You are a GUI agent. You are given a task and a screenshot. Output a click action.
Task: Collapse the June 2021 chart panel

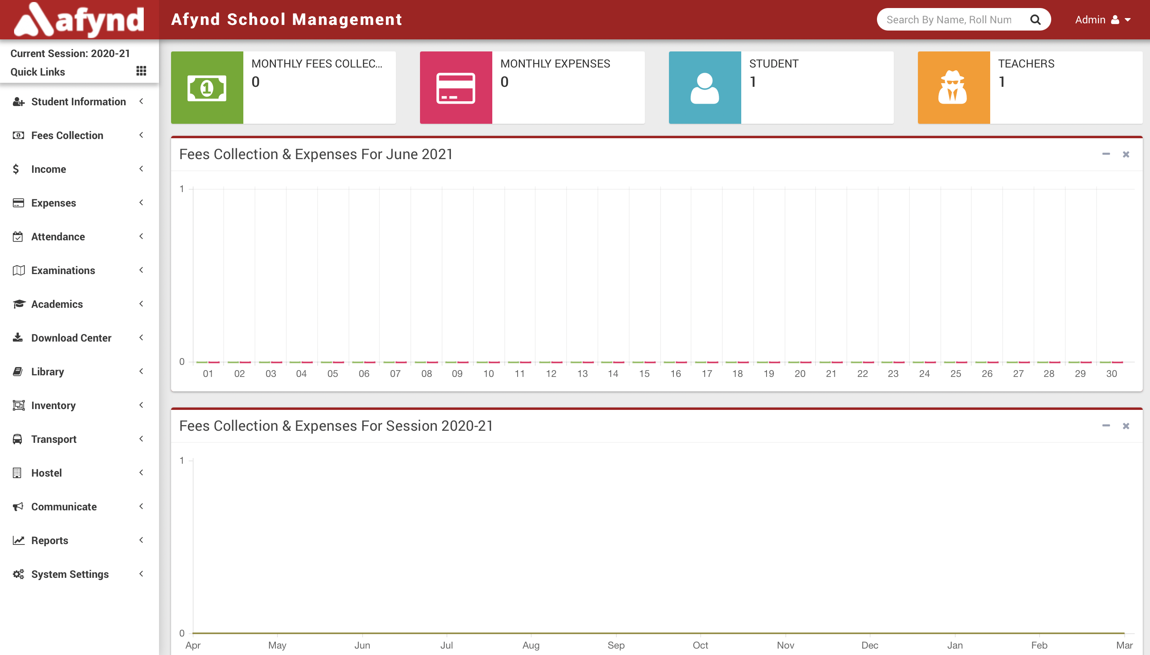point(1105,154)
